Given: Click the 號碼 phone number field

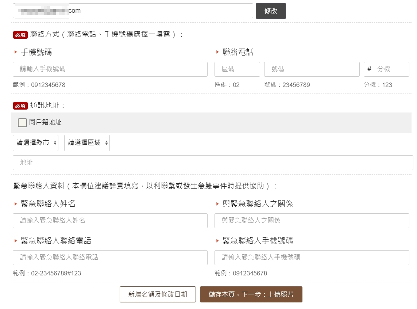Looking at the screenshot, I should [x=312, y=69].
